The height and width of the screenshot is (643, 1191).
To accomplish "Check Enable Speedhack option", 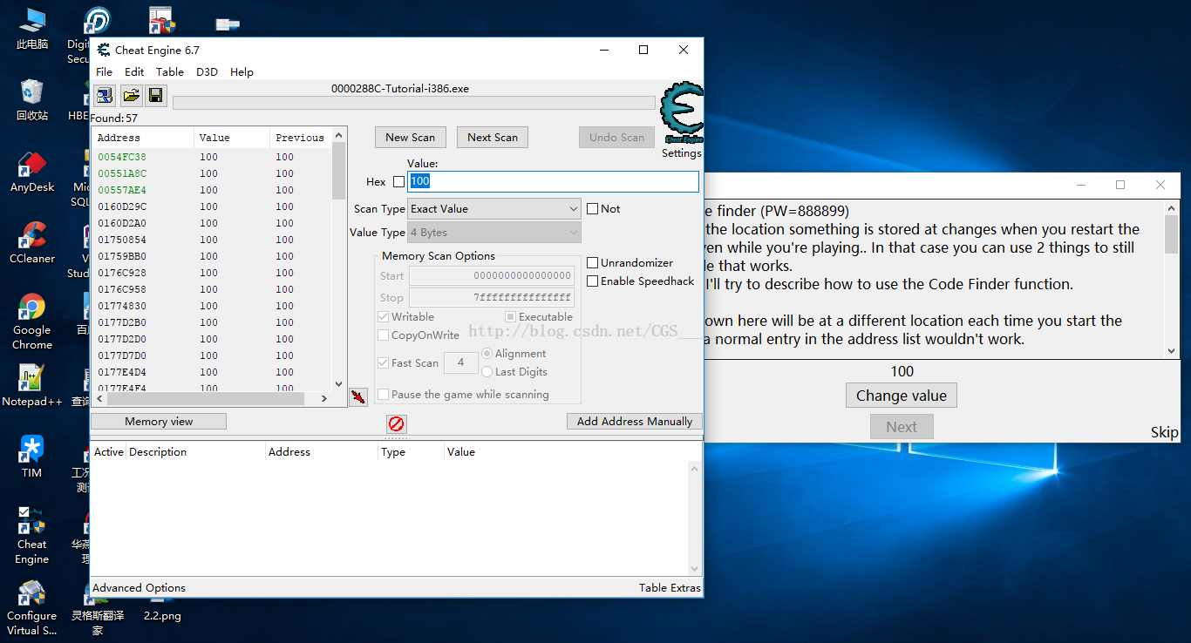I will [593, 281].
